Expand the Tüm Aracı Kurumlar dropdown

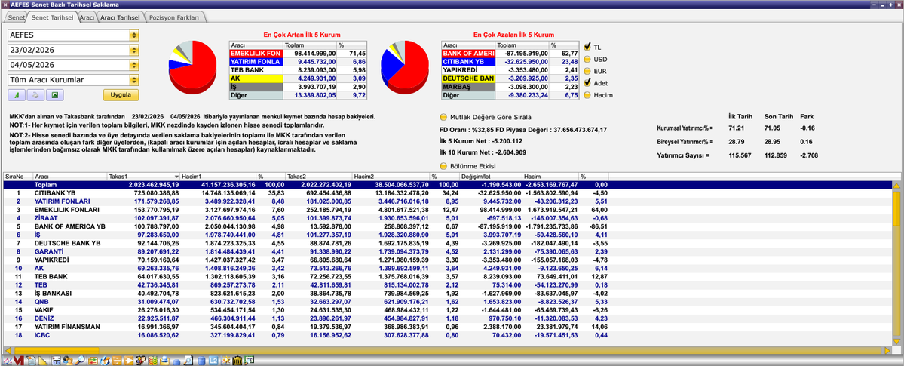(x=134, y=80)
